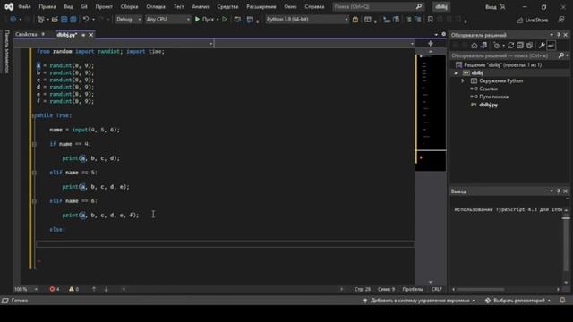Viewport: 573px width, 322px height.
Task: Close the Вывод output panel
Action: (x=565, y=191)
